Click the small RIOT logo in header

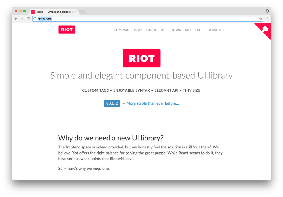pos(67,30)
